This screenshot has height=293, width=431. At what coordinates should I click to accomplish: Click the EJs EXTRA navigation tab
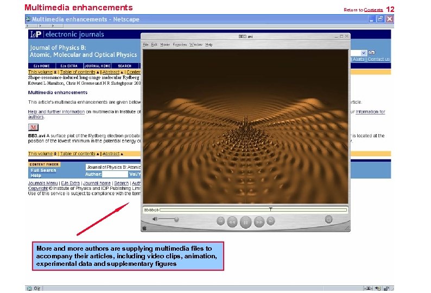point(69,66)
